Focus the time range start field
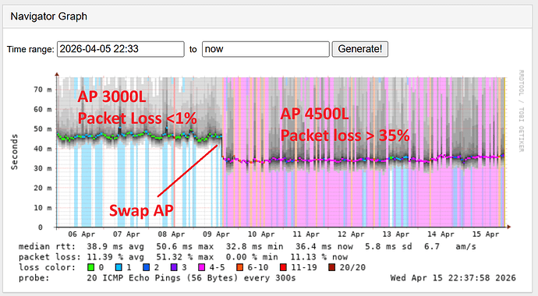The height and width of the screenshot is (296, 538). click(x=121, y=49)
